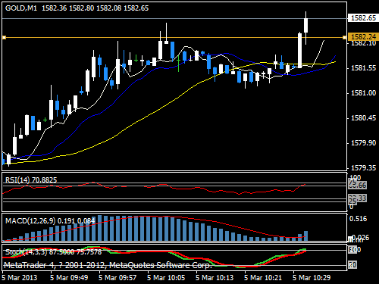Click the 1579.35 price scale value
The width and height of the screenshot is (379, 284).
click(363, 168)
